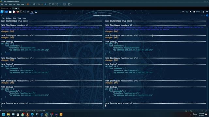Open Windows taskbar clock and date
Image resolution: width=209 pixels, height=117 pixels.
[x=202, y=114]
